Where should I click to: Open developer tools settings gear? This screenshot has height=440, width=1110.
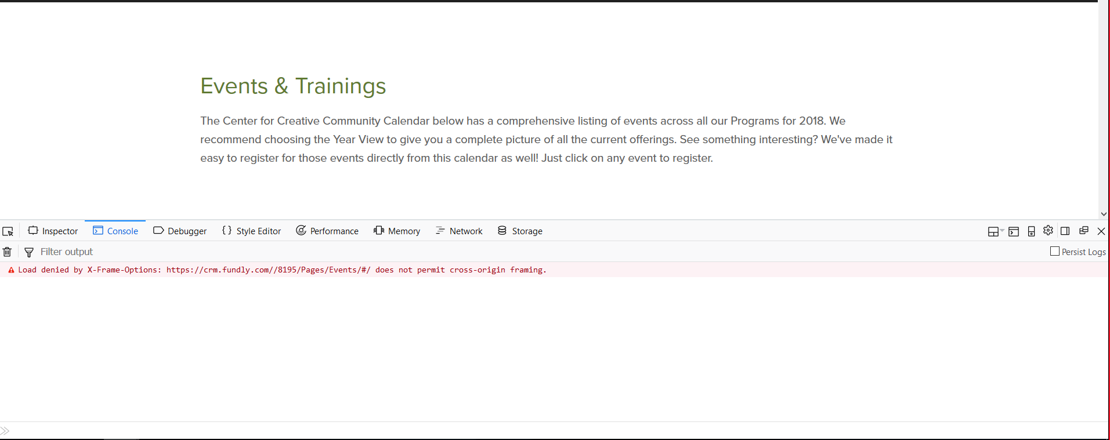click(x=1048, y=230)
